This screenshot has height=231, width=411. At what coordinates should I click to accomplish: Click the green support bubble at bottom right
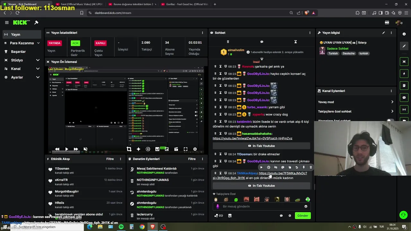click(x=403, y=215)
